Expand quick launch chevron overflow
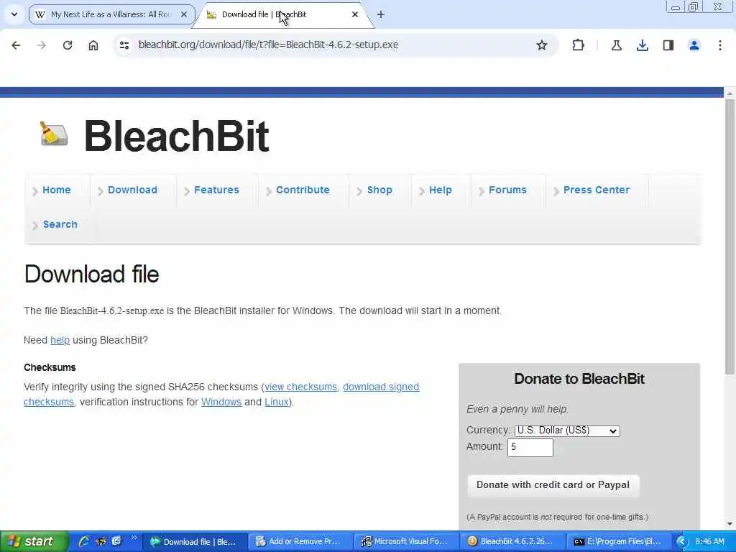The height and width of the screenshot is (552, 736). tap(134, 538)
